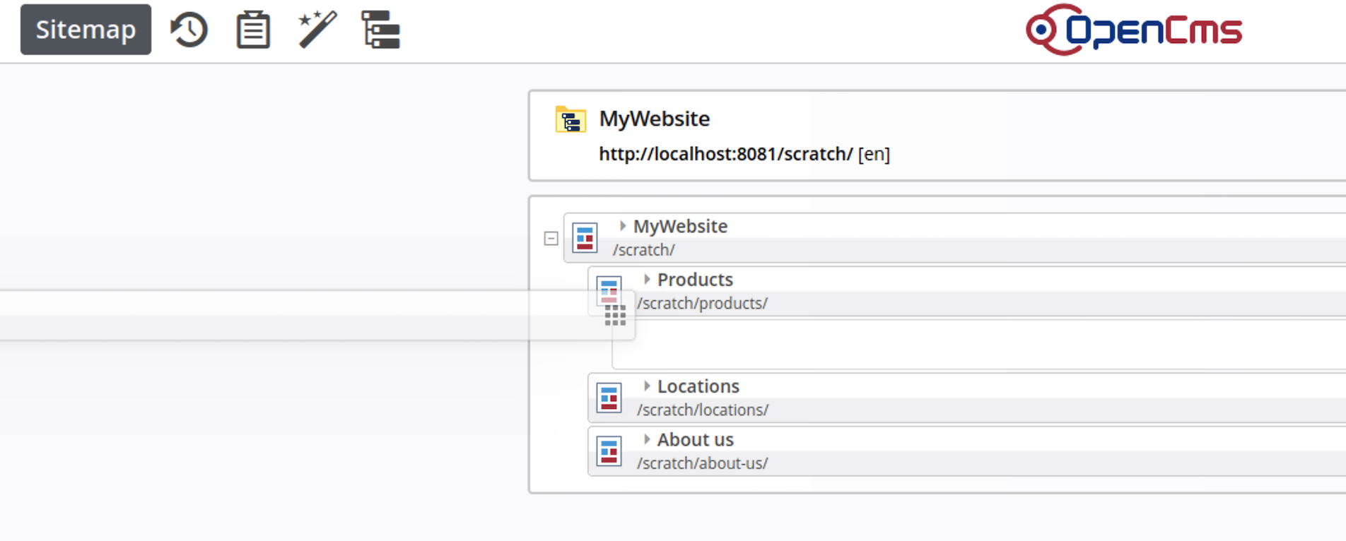Click the magic wand create page icon
1346x541 pixels.
point(317,30)
